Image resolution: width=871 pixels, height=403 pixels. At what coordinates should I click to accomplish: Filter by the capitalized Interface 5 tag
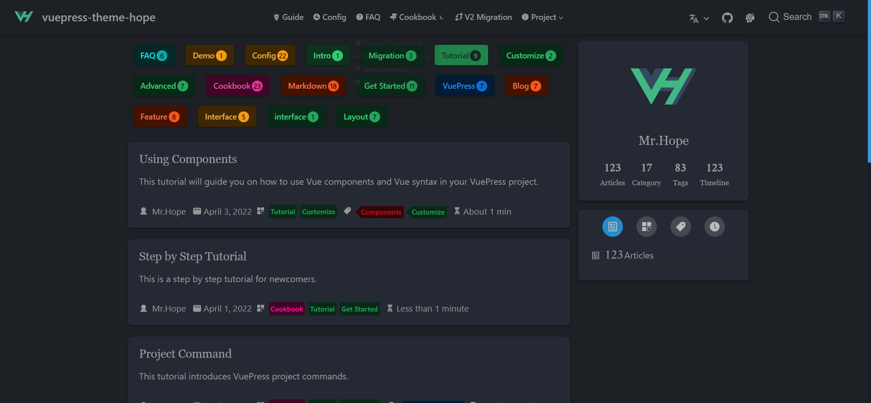[227, 117]
